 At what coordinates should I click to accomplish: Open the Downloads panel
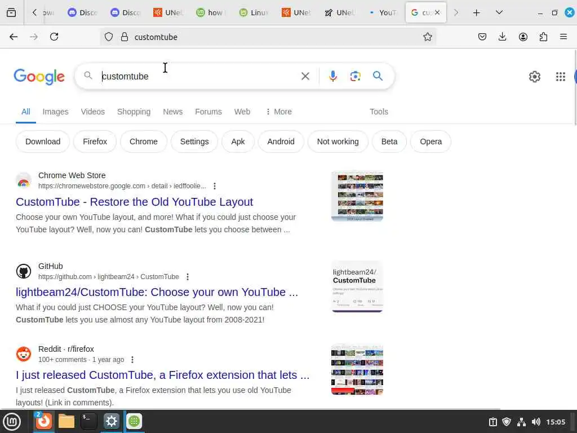(x=502, y=37)
